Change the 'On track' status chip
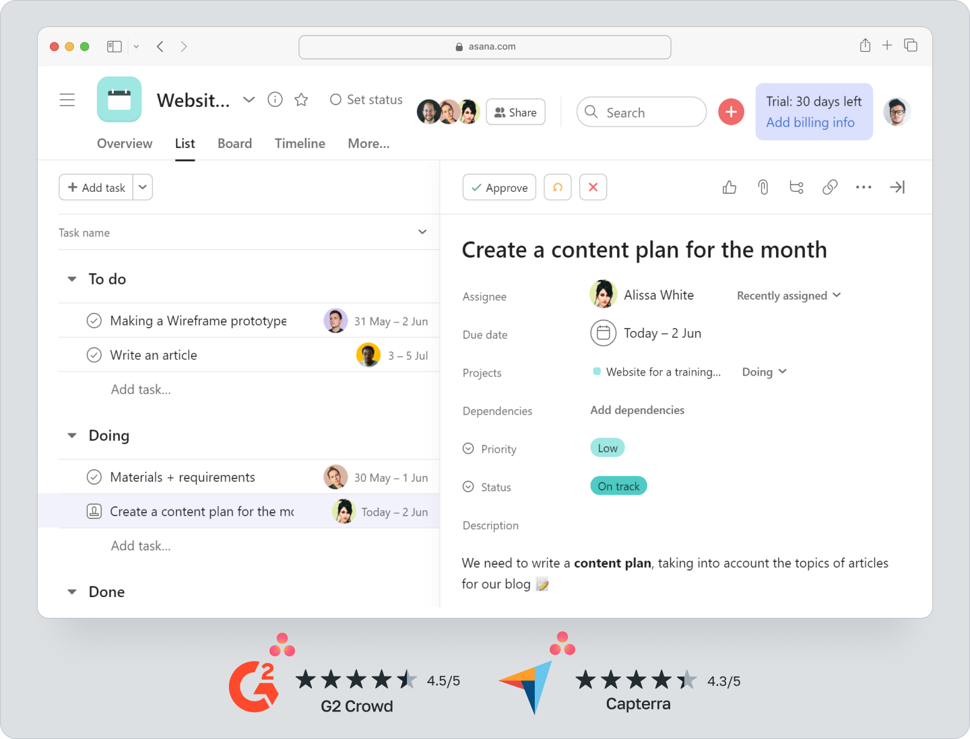The width and height of the screenshot is (970, 739). coord(618,485)
